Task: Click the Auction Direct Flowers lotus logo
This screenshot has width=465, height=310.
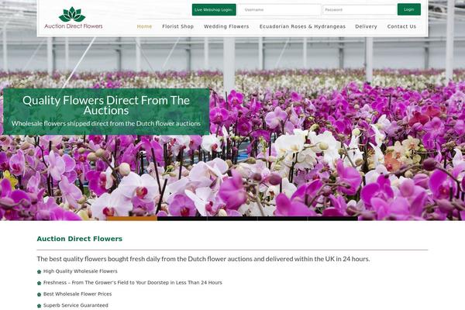Action: (74, 18)
